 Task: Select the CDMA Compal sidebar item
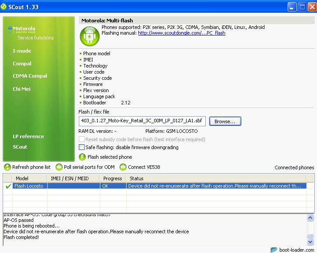coord(30,76)
